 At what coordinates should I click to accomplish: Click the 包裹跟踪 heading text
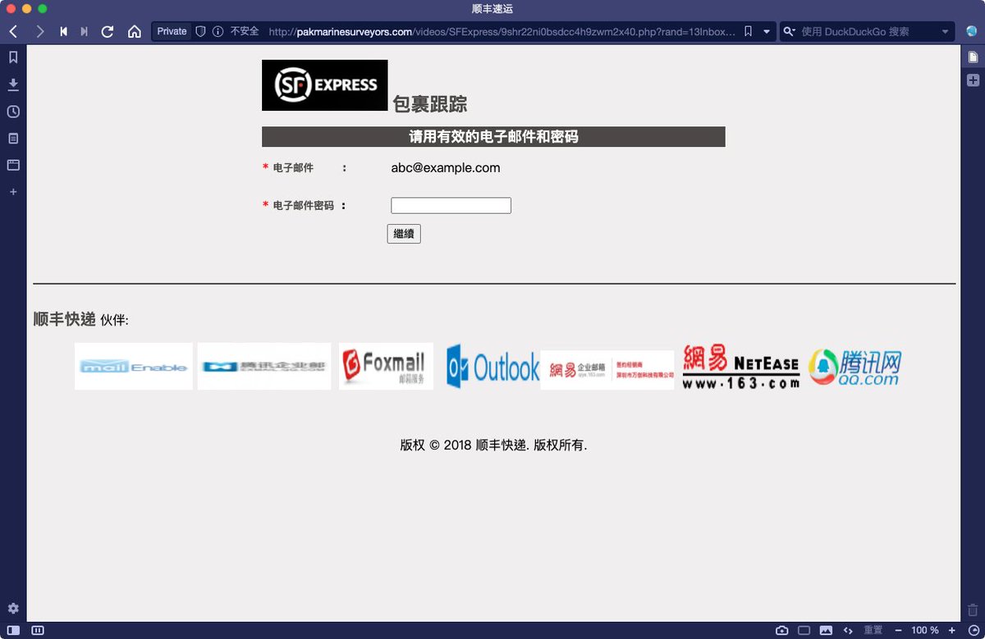(430, 104)
